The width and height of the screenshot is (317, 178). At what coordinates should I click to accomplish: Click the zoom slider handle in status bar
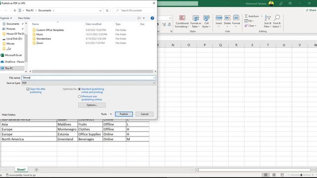pyautogui.click(x=301, y=175)
